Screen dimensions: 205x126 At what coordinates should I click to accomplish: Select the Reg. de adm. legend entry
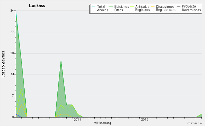166,10
